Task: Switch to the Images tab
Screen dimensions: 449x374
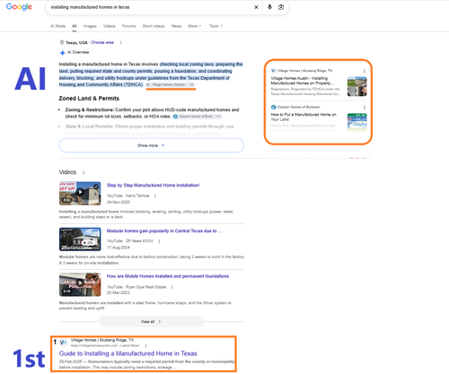Action: pos(90,26)
